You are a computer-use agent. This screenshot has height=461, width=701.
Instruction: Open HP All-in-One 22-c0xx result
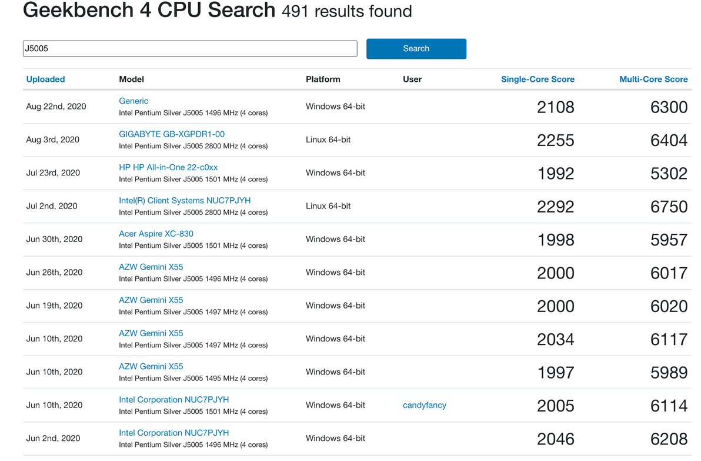pos(168,167)
